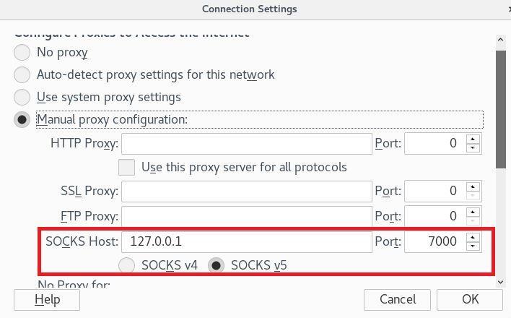Image resolution: width=511 pixels, height=318 pixels.
Task: Increase the FTP Proxy port value
Action: pos(473,212)
